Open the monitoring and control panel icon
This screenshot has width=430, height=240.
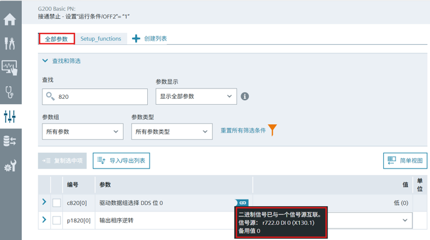10,67
